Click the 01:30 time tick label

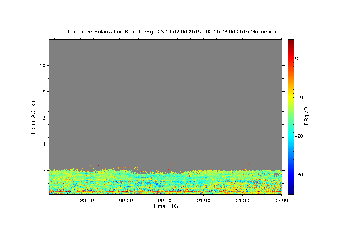(242, 200)
